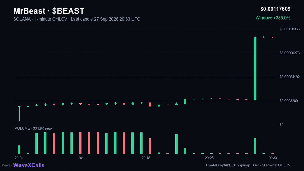This screenshot has height=171, width=304.
Task: Click the $0.00064182 price axis label
Action: (x=290, y=77)
